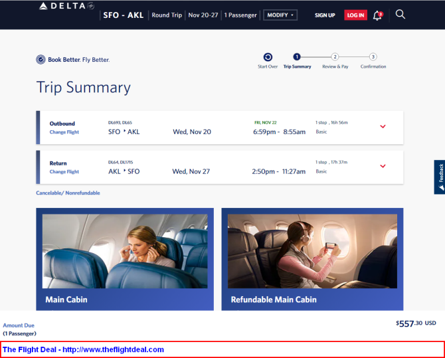The height and width of the screenshot is (358, 445).
Task: Expand the Return flight details chevron
Action: click(x=383, y=166)
